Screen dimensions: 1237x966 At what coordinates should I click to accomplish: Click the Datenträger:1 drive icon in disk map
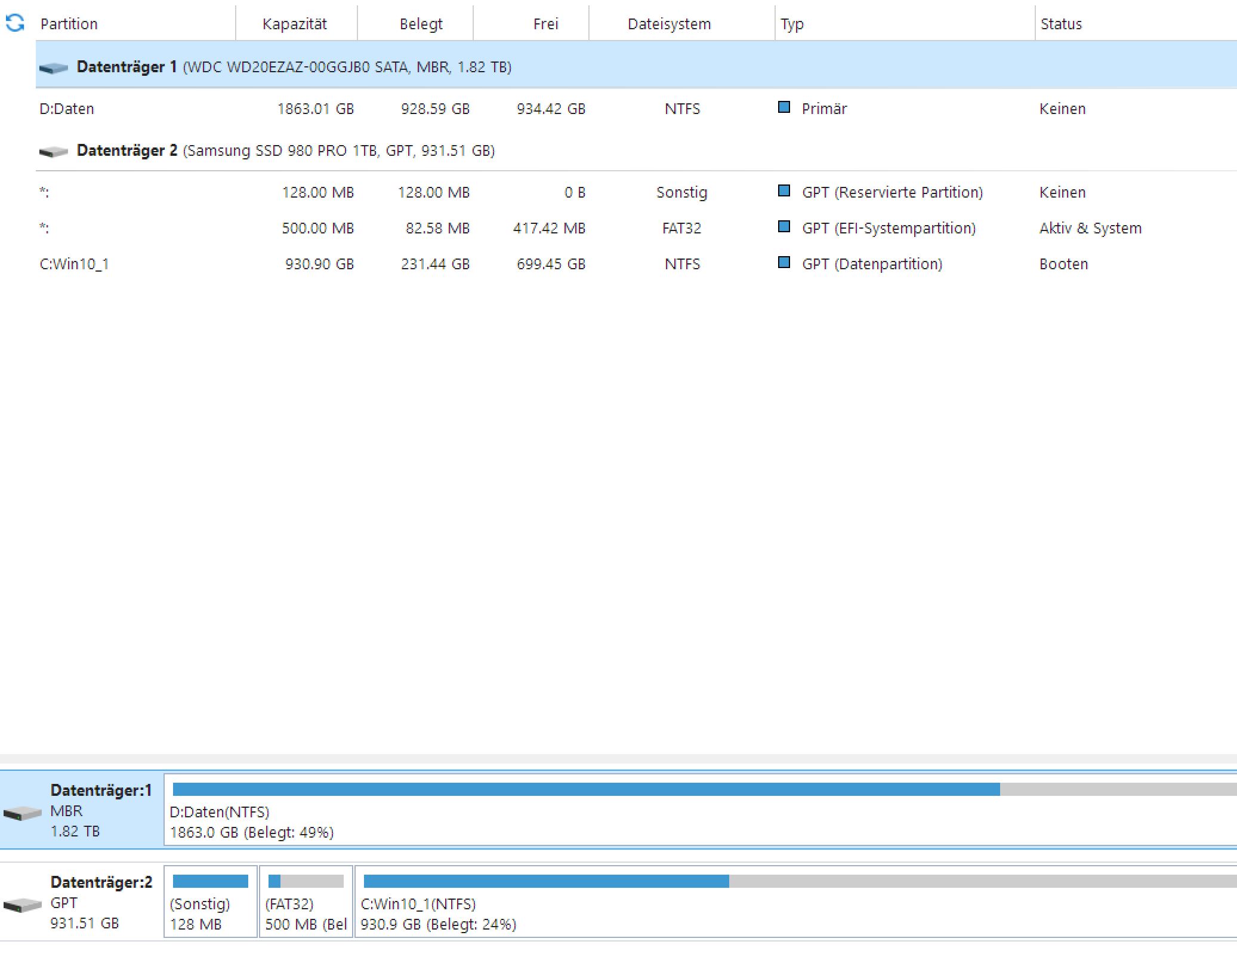tap(23, 813)
